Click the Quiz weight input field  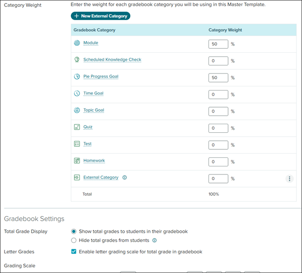218,128
